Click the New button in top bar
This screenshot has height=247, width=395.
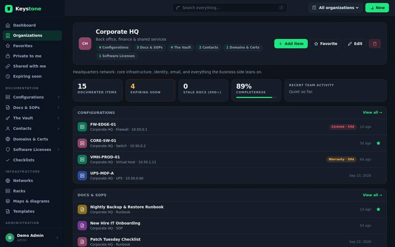pos(377,8)
